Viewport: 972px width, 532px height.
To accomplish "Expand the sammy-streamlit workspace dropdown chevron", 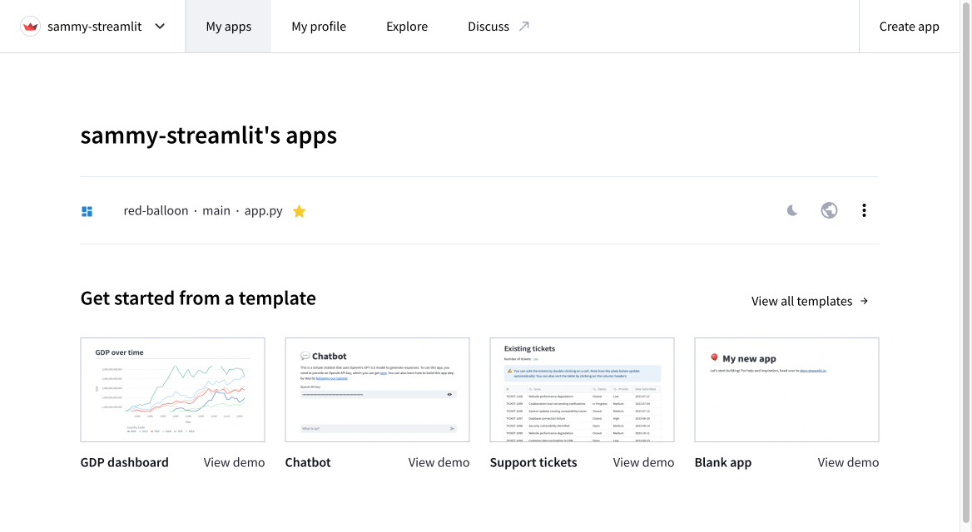I will (161, 27).
